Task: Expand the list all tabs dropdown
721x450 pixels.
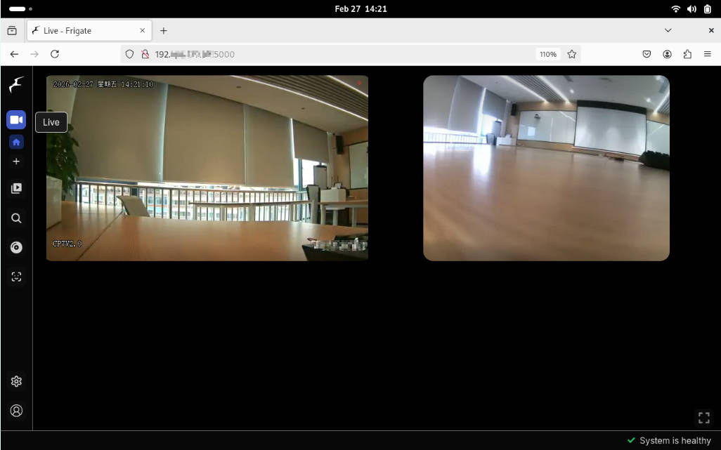Action: click(x=668, y=30)
